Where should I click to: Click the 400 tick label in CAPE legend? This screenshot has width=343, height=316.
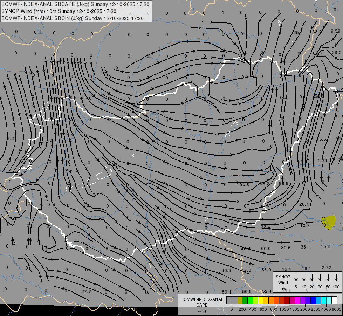click(253, 309)
